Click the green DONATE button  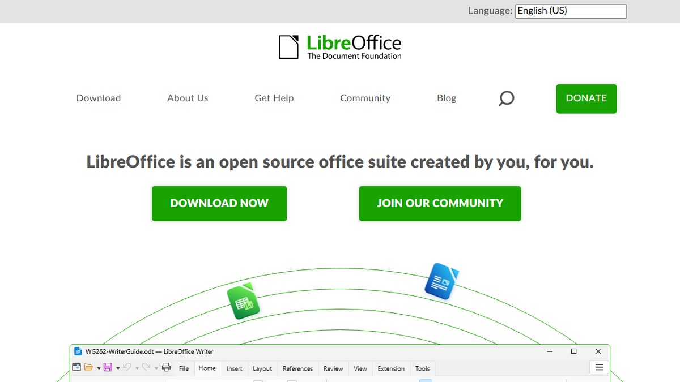586,98
